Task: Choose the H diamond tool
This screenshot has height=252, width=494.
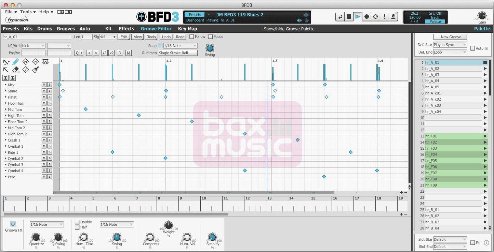Action: point(35,62)
